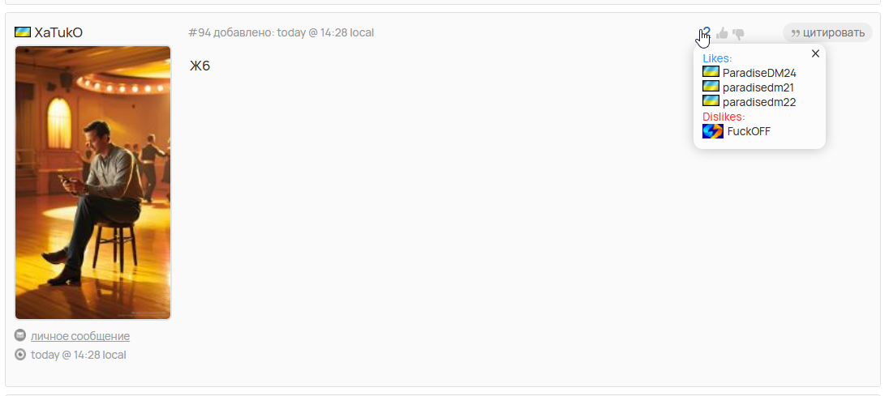Click the flag icon beside paradisedm21

click(711, 87)
